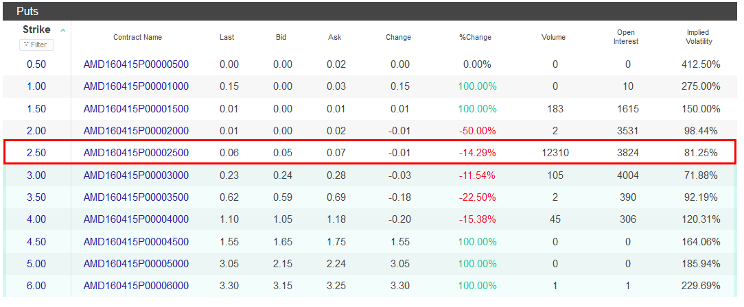Select open interest value 1615

coord(628,109)
